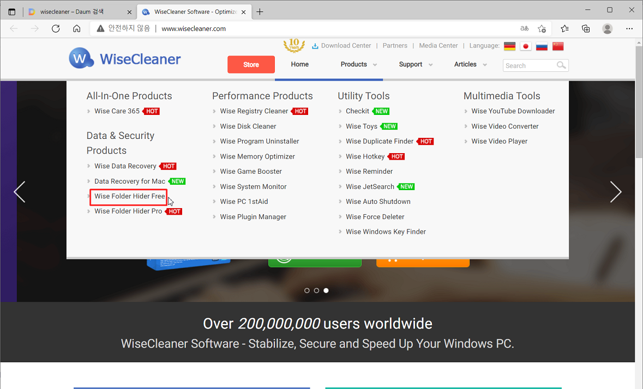
Task: Open Wise Program Uninstaller
Action: [260, 141]
